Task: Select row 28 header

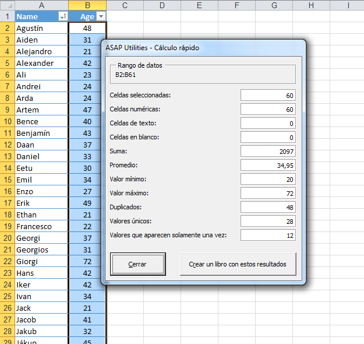Action: pos(8,331)
